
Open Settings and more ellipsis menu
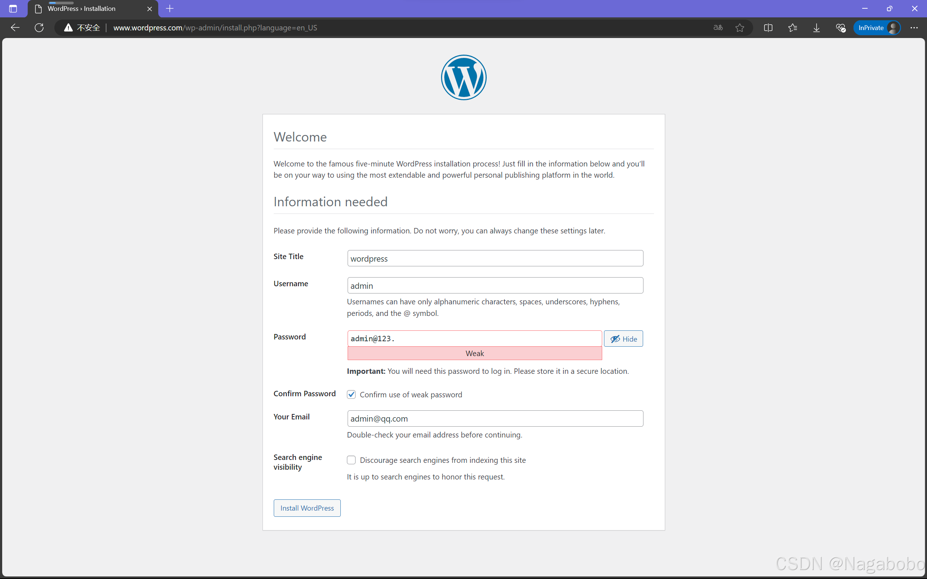click(914, 28)
